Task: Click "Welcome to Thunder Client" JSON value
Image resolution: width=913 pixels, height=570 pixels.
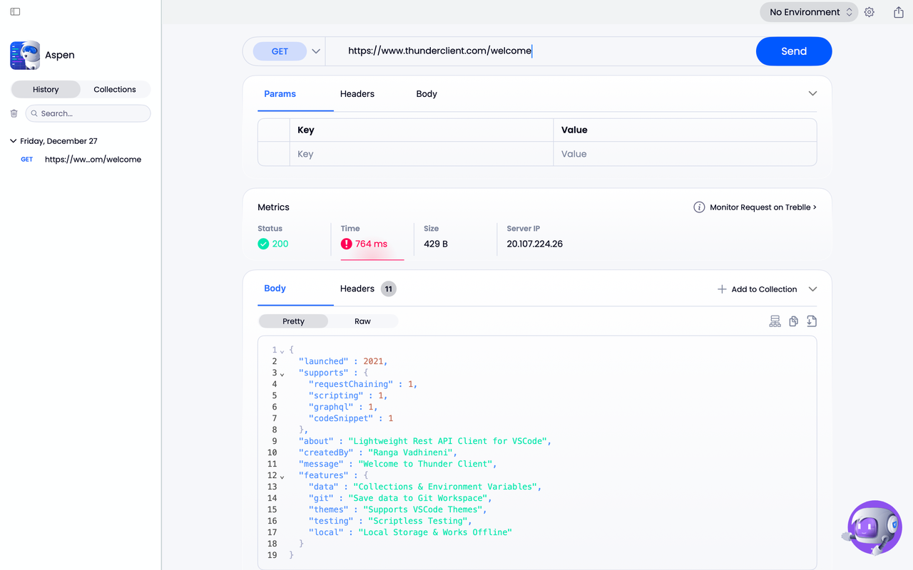Action: [425, 464]
